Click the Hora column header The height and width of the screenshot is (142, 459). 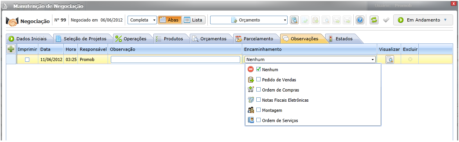coord(71,49)
